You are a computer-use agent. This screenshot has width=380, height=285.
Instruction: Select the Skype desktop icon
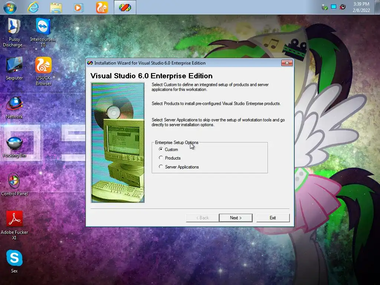(x=14, y=261)
